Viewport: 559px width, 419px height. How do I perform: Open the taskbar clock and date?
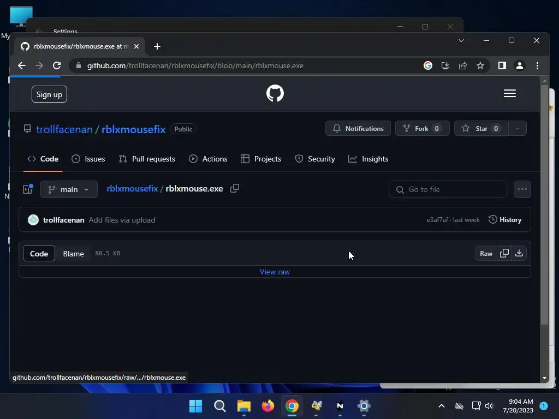coord(518,406)
